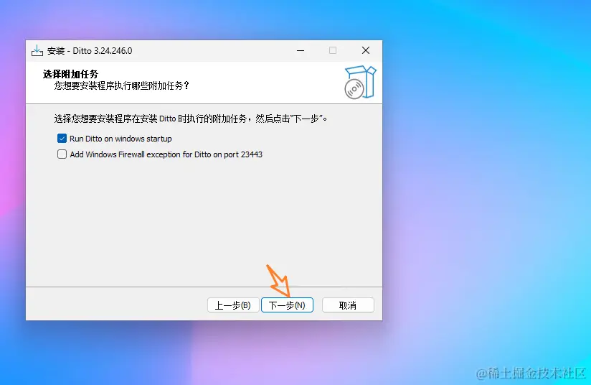
Task: Go back with the 上一步(B) button
Action: pyautogui.click(x=233, y=305)
